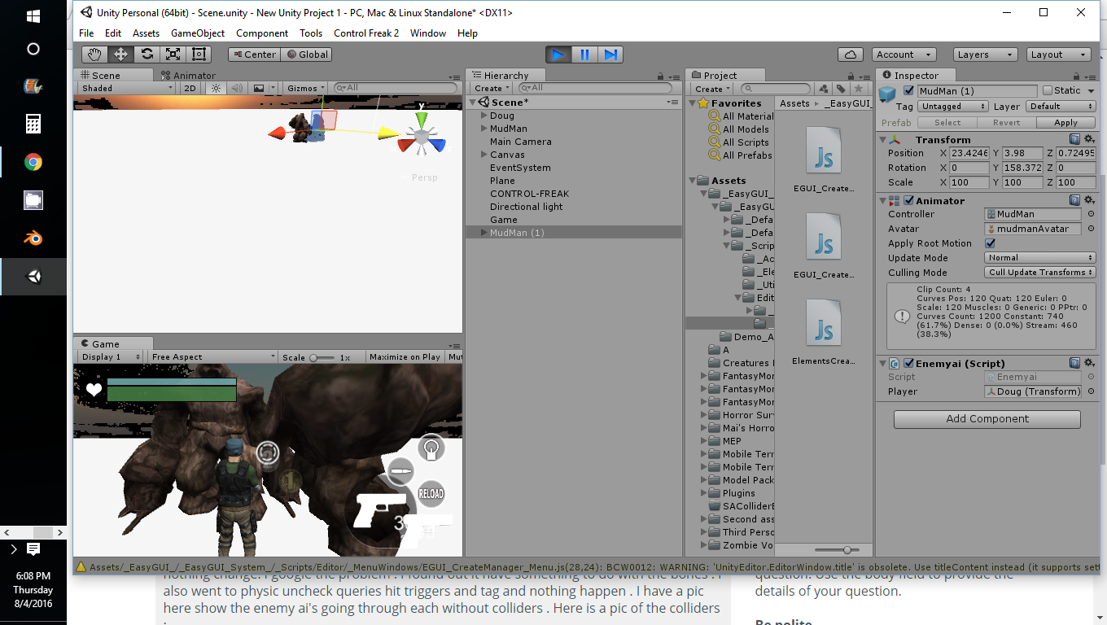Viewport: 1107px width, 625px height.
Task: Select the Scale tool in toolbar
Action: (173, 55)
